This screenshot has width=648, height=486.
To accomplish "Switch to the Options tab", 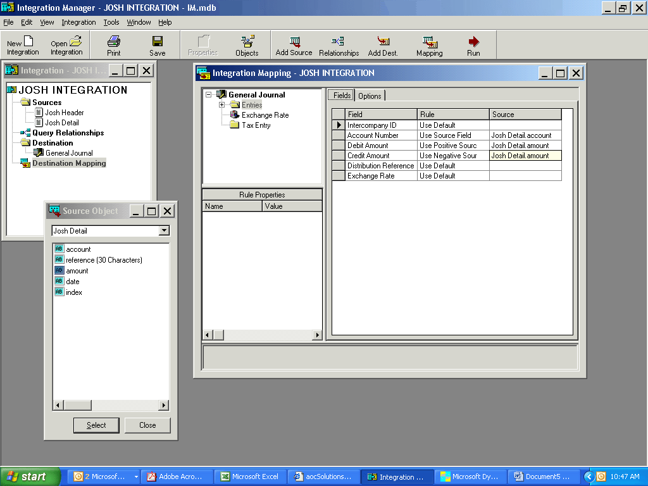I will pos(370,96).
